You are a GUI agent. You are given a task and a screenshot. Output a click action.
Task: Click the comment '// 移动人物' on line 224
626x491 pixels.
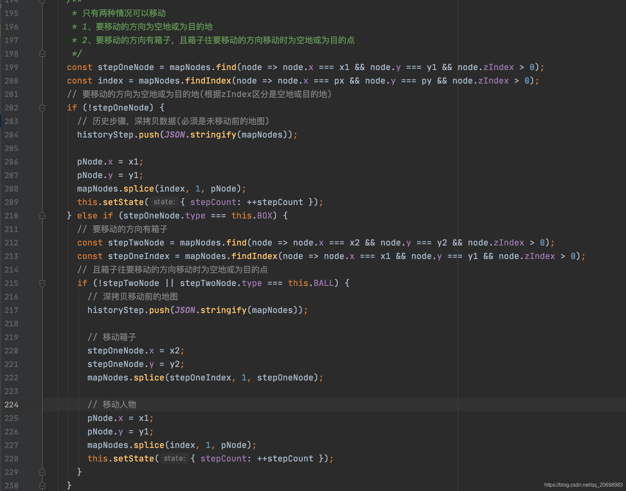pos(112,405)
